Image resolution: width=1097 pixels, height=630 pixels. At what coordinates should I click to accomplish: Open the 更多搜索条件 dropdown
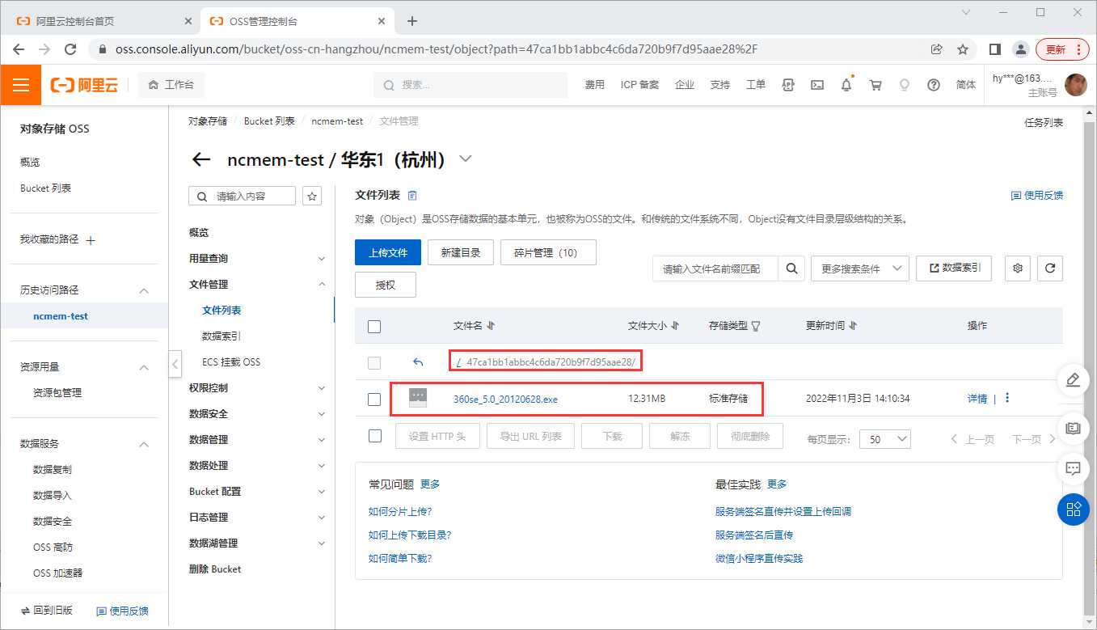coord(860,268)
